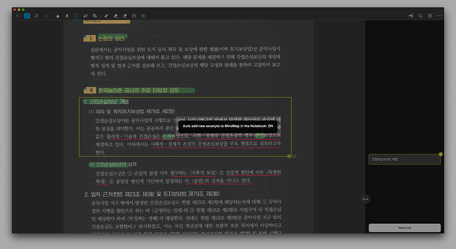Click the last dimmed toolbar box icon

click(143, 16)
